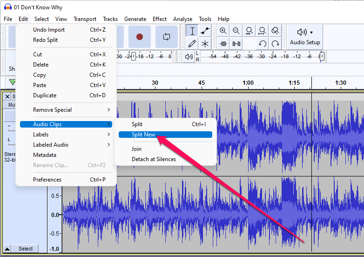Click the 45 mark on timeline ruler
This screenshot has width=364, height=257.
tap(202, 83)
